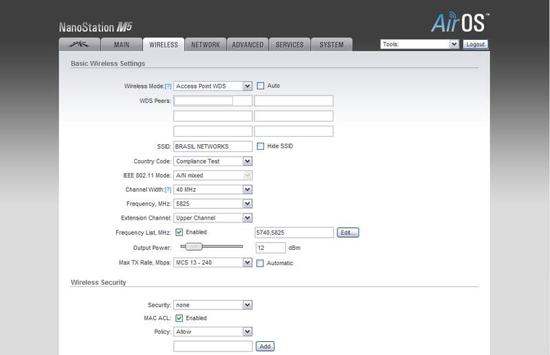Click the frequency list field 5740,5825
Image resolution: width=550 pixels, height=355 pixels.
(294, 233)
